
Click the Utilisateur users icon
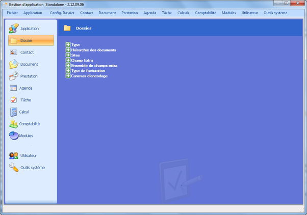[14, 155]
